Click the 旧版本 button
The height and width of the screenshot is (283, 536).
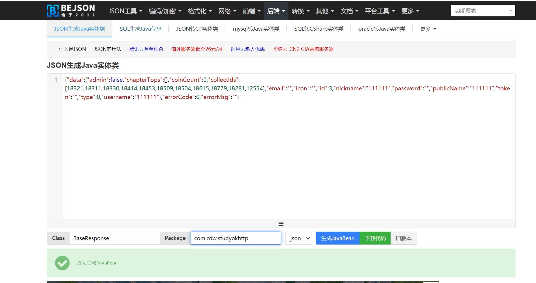(403, 238)
